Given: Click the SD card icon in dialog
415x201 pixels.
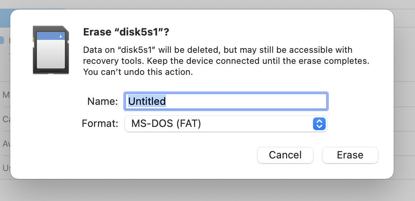Looking at the screenshot, I should point(51,50).
